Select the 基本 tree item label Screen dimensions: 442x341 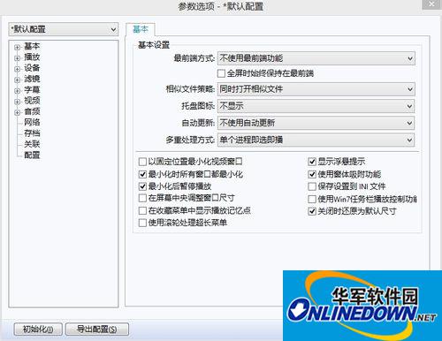tap(32, 46)
